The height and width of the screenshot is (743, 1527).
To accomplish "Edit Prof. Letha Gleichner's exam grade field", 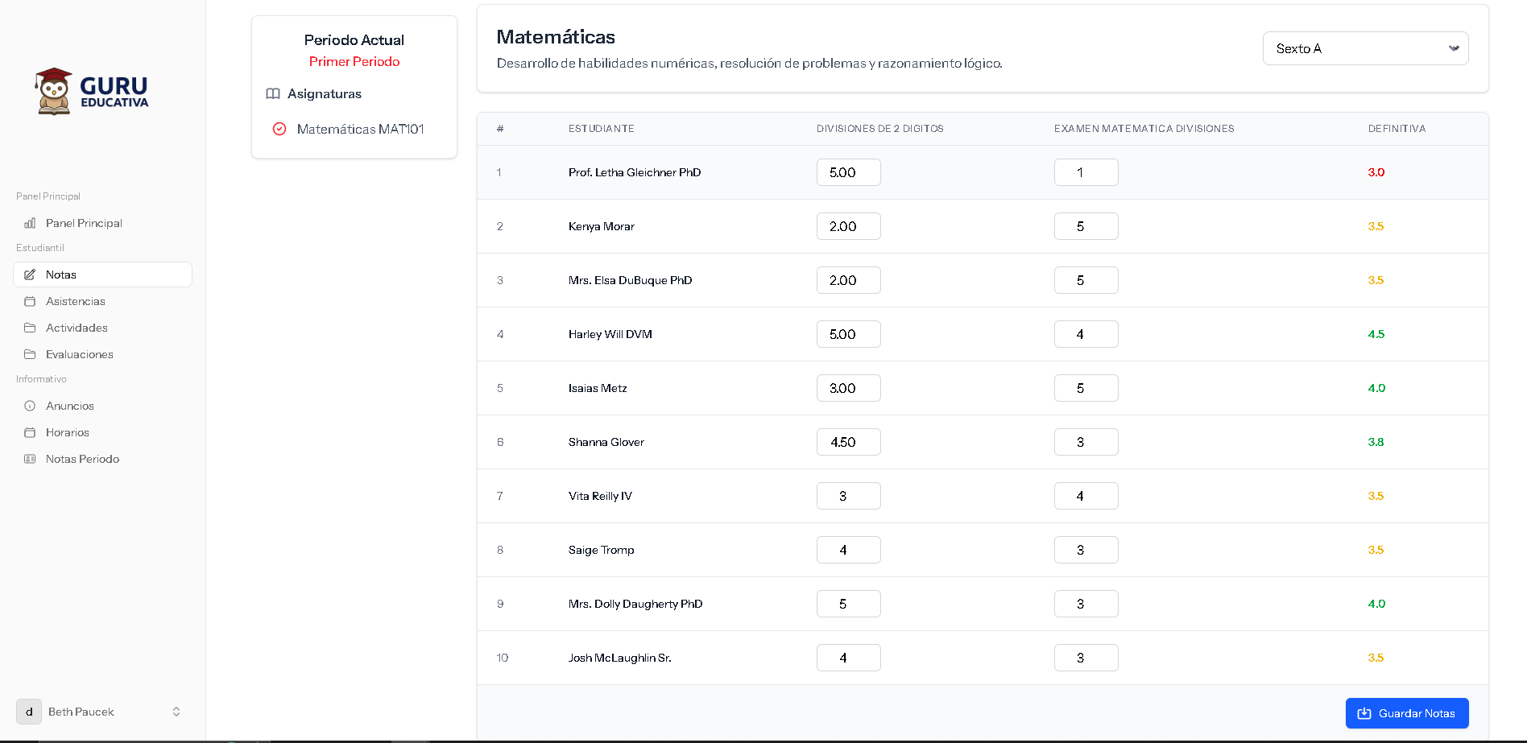I will click(1086, 172).
